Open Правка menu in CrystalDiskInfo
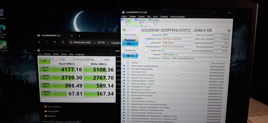Image resolution: width=268 pixels, height=123 pixels. coord(132,17)
